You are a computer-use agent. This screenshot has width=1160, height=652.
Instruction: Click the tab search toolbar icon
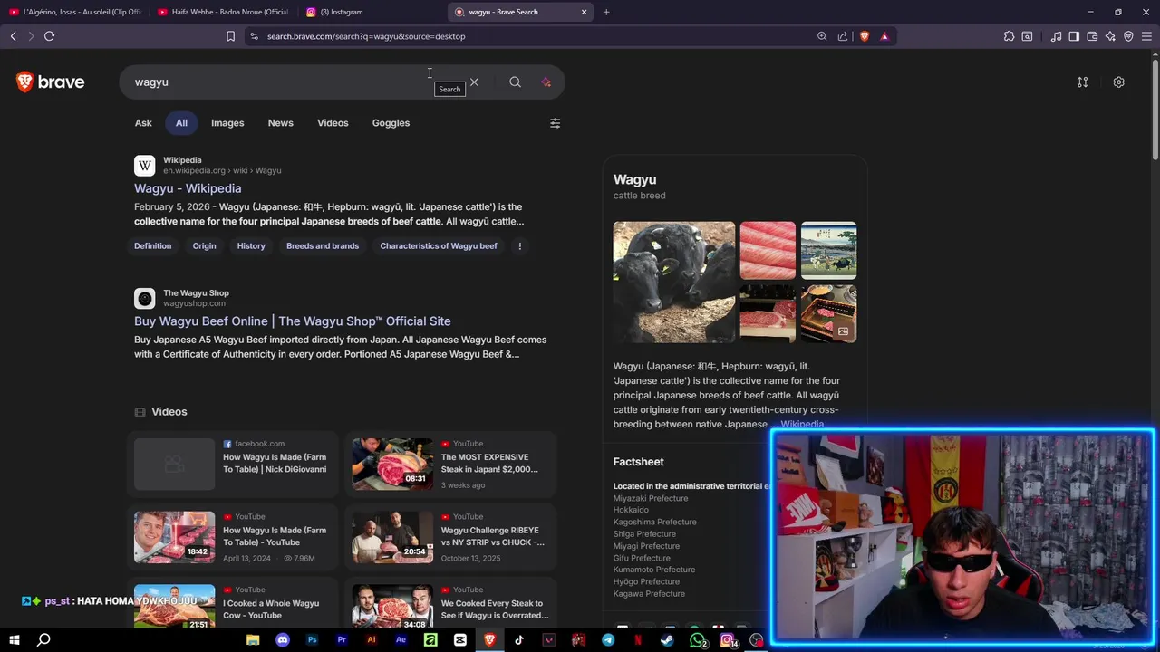(x=1027, y=36)
